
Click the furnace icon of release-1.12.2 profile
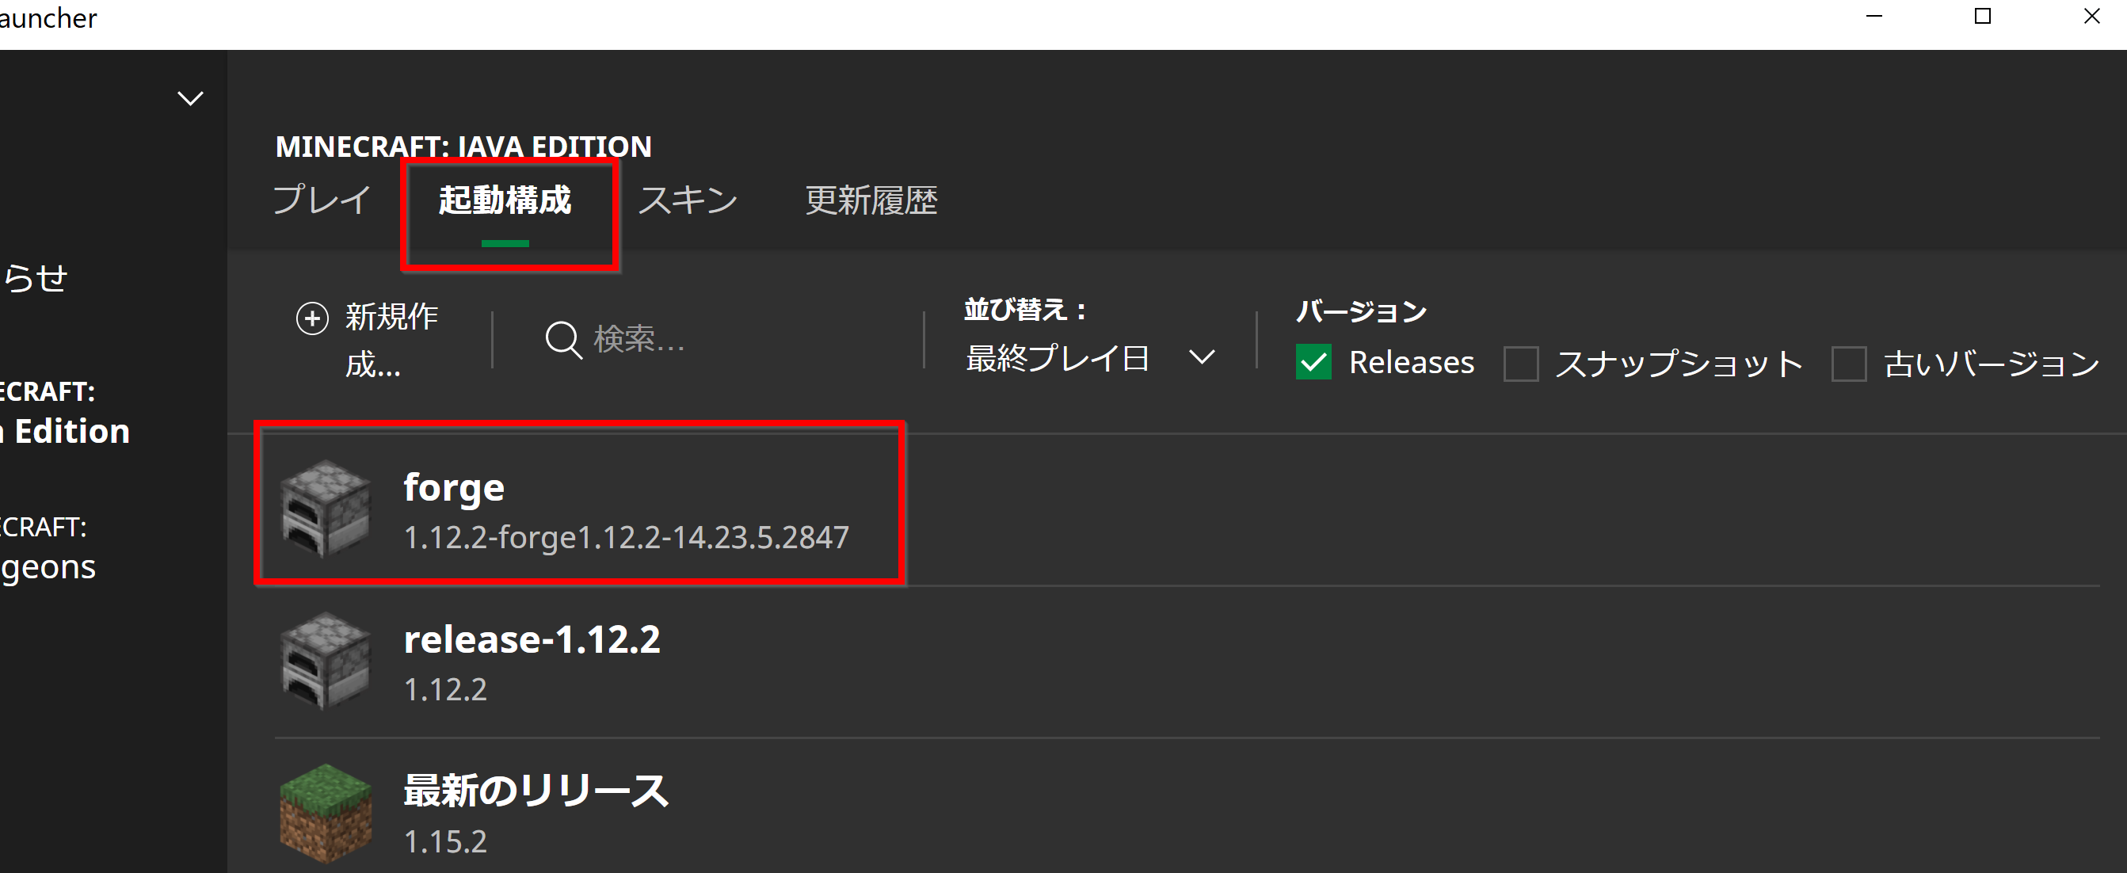(x=326, y=660)
